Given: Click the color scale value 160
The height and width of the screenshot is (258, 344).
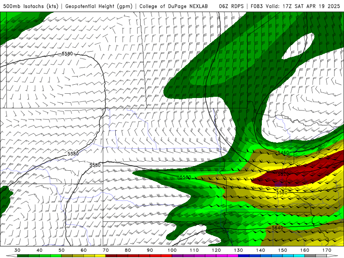Looking at the screenshot, I should 305,250.
